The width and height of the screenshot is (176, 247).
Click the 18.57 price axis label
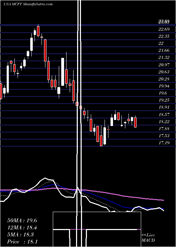pyautogui.click(x=164, y=115)
